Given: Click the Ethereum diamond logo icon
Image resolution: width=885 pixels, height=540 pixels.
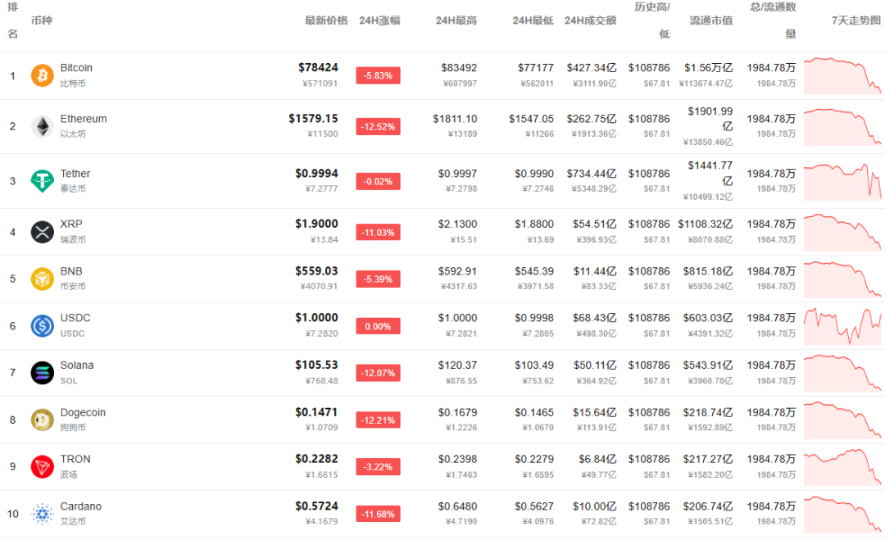Looking at the screenshot, I should [x=42, y=126].
